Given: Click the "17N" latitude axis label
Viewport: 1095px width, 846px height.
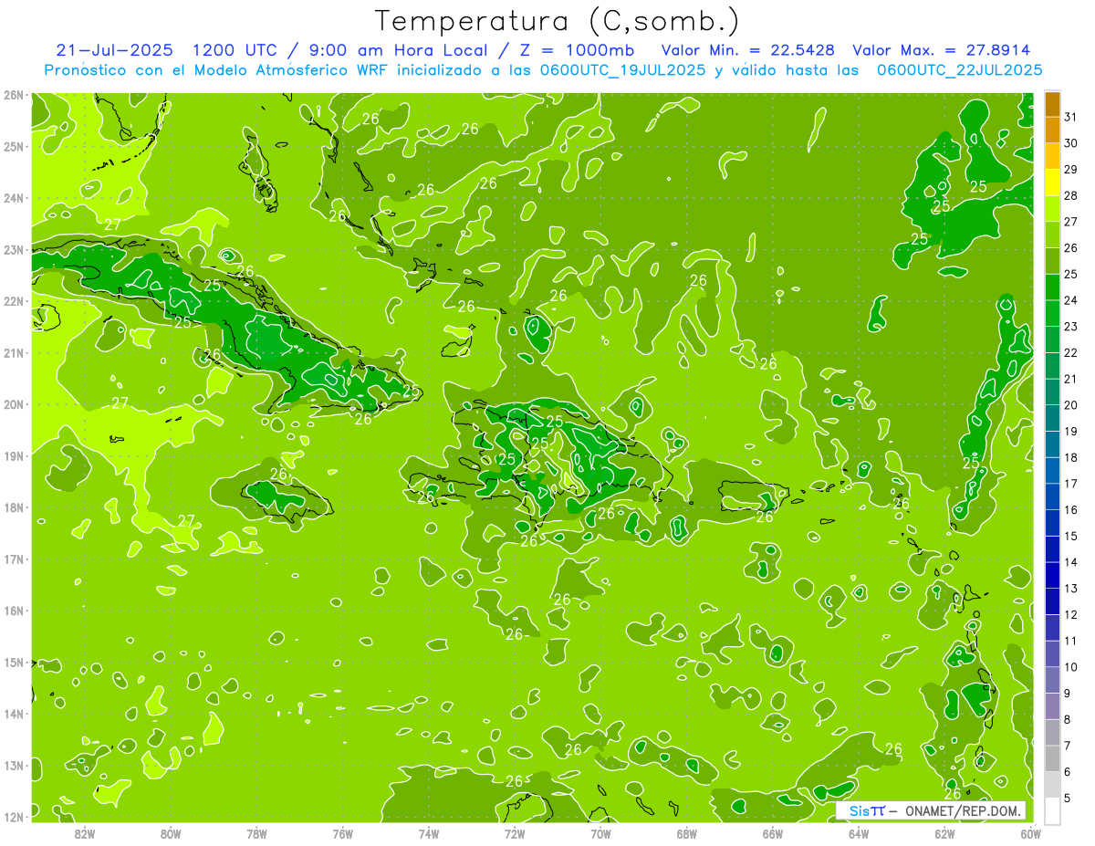Looking at the screenshot, I should click(14, 559).
